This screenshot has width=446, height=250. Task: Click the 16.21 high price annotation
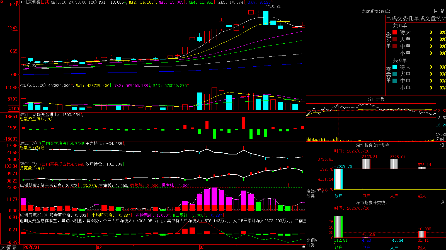tap(275, 6)
